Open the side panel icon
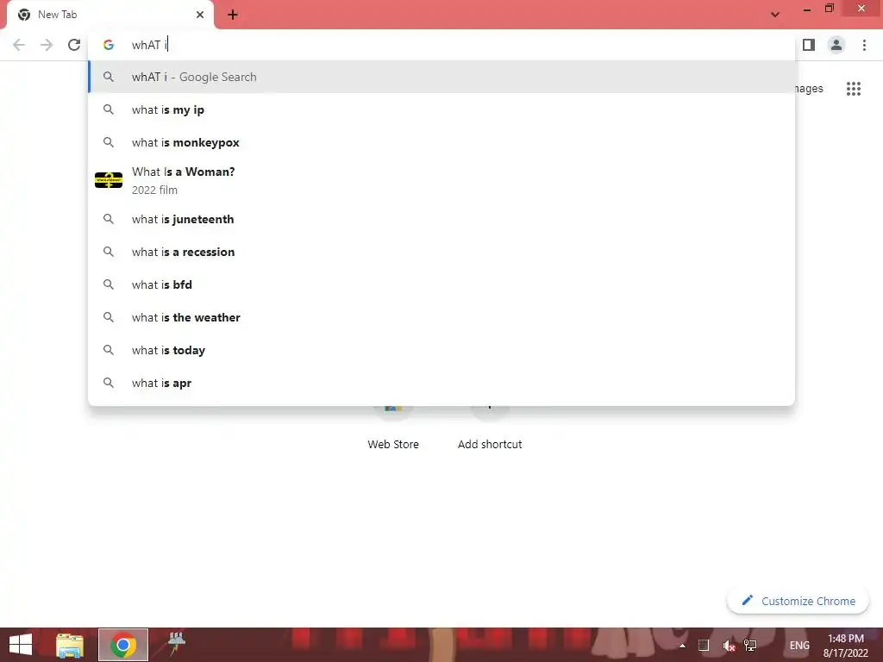The image size is (883, 662). point(809,45)
